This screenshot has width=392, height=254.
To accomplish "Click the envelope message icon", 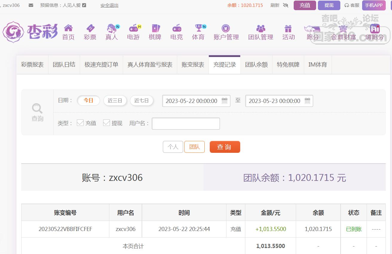I will (31, 5).
